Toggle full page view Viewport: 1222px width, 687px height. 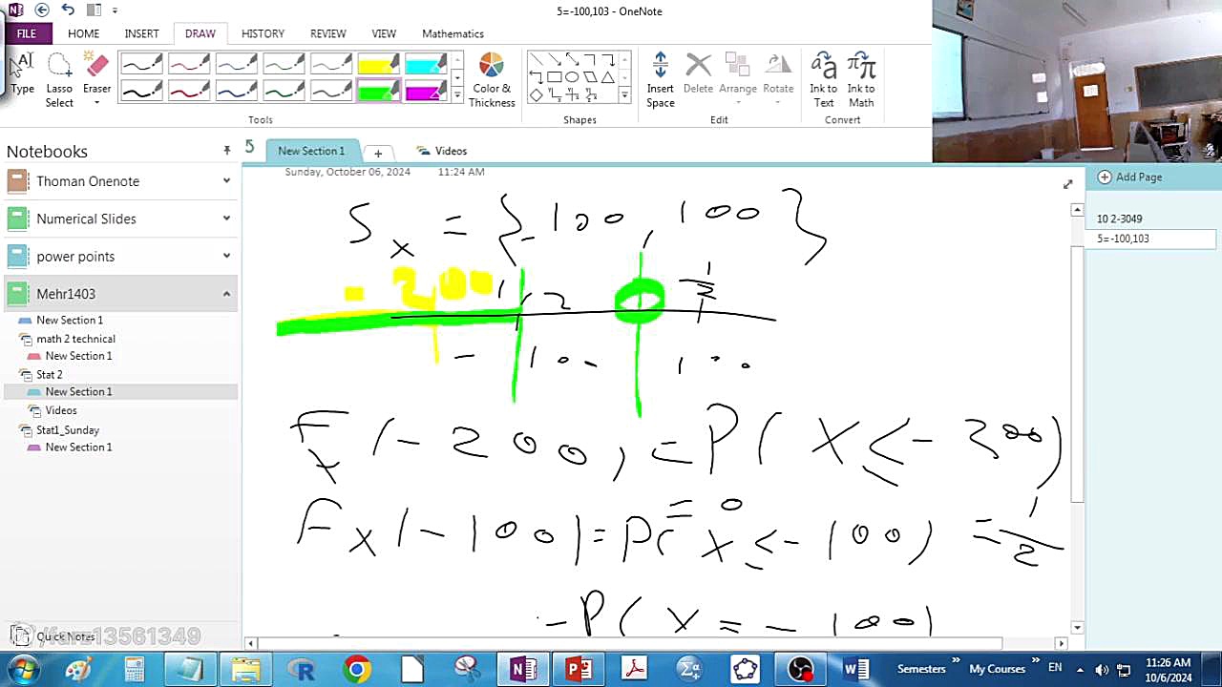(1067, 184)
